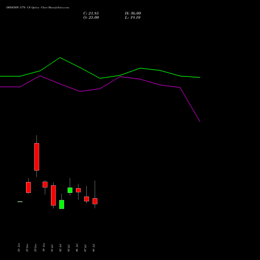Click the peak of the green indicator line
The height and width of the screenshot is (260, 260).
click(x=60, y=58)
